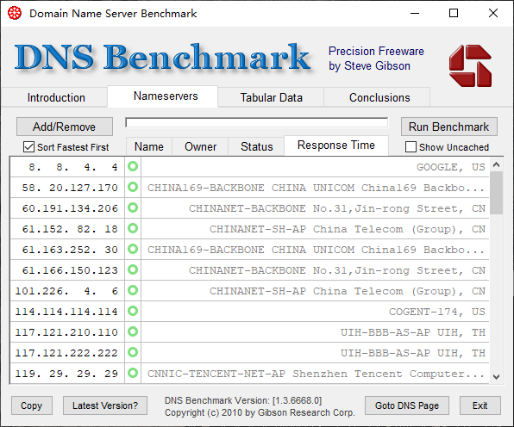Viewport: 514px width, 427px height.
Task: Click the scroll up arrow of nameserver list
Action: [496, 164]
